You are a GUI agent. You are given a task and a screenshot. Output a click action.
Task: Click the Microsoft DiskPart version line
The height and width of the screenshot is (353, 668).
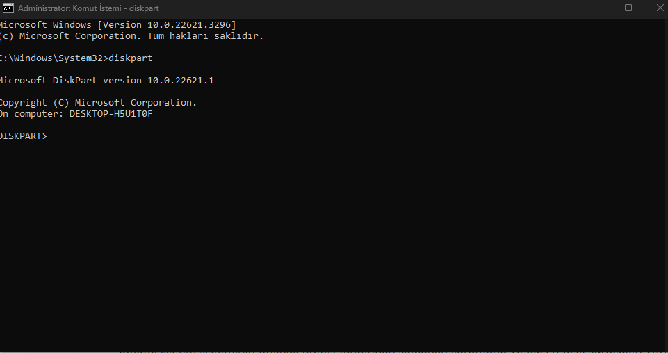106,81
